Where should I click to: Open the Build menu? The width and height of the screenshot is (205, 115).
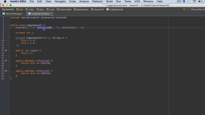point(109,1)
